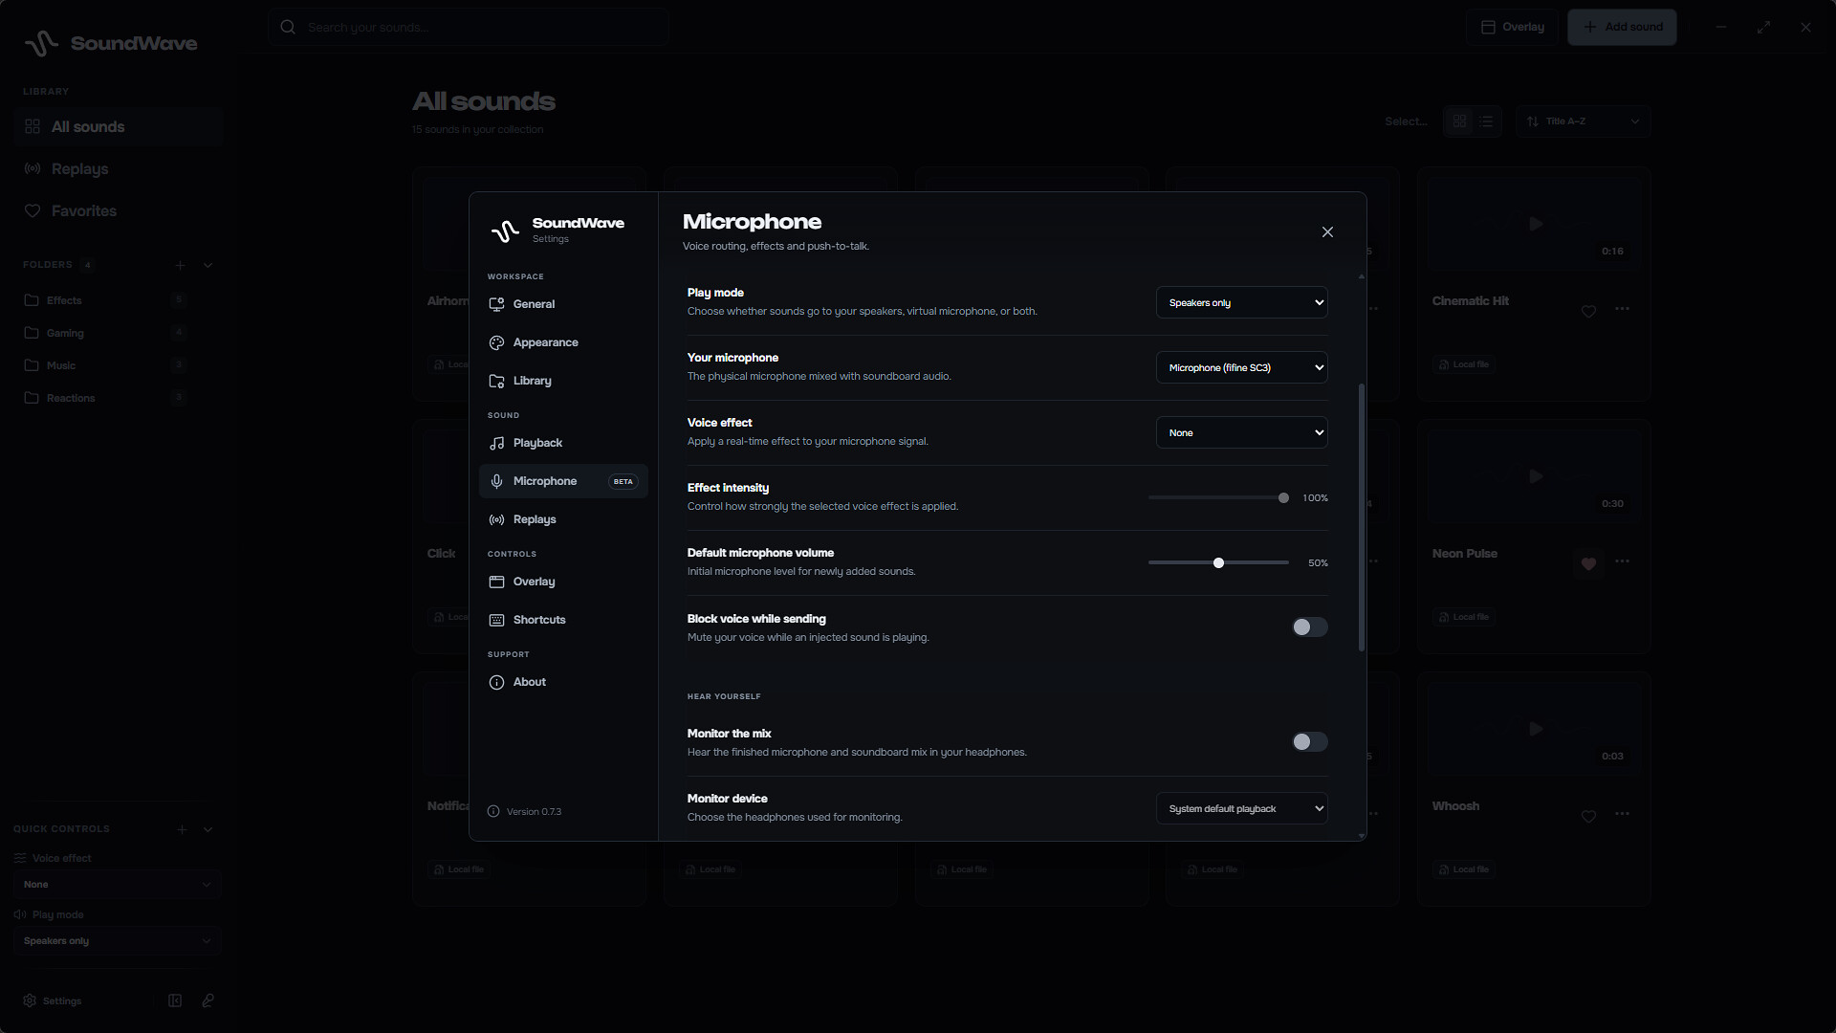Open Monitor device dropdown
Viewport: 1836px width, 1033px height.
[x=1241, y=808]
